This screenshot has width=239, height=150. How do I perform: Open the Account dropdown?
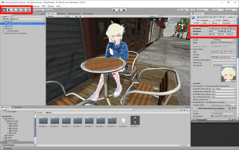pyautogui.click(x=203, y=10)
